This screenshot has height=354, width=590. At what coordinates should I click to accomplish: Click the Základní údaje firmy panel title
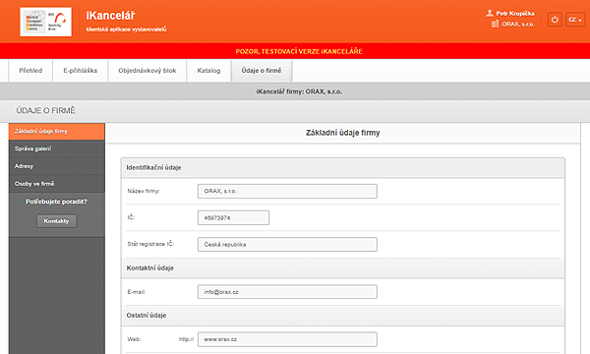coord(343,133)
